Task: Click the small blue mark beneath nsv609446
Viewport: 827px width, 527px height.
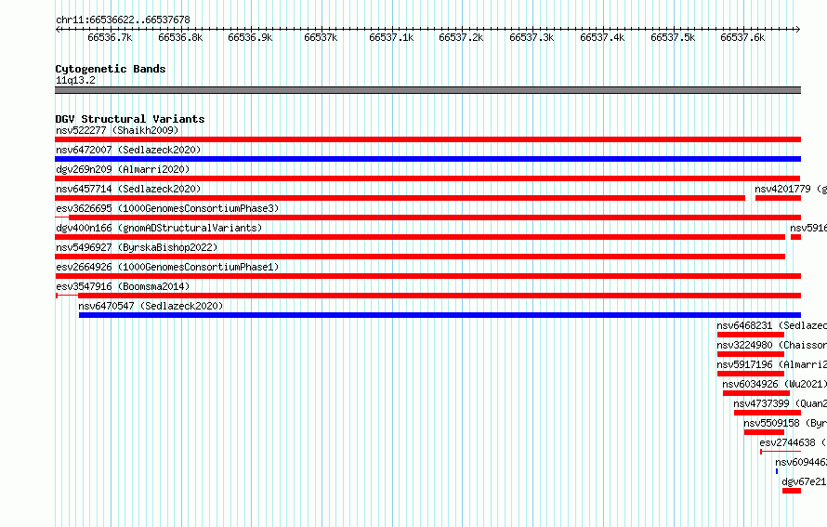Action: [x=777, y=471]
